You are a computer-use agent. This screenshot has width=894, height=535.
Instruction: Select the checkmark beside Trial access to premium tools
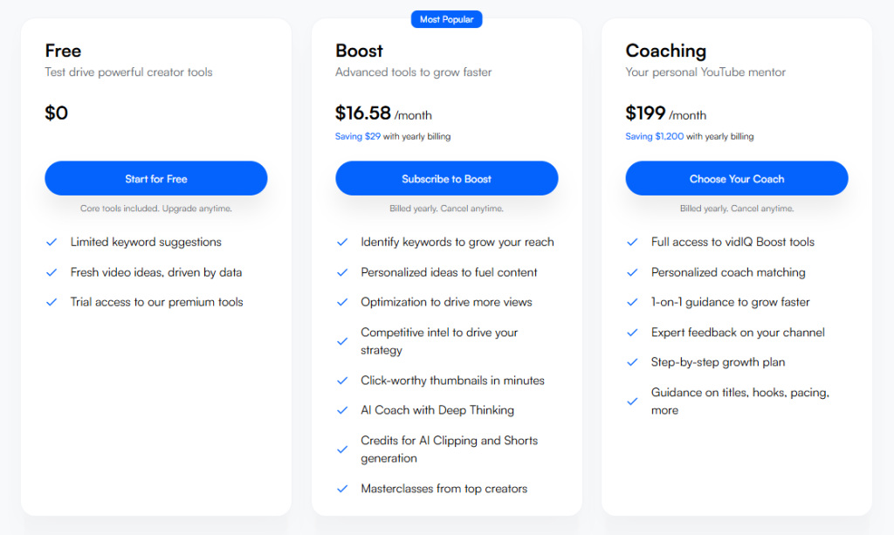tap(52, 301)
